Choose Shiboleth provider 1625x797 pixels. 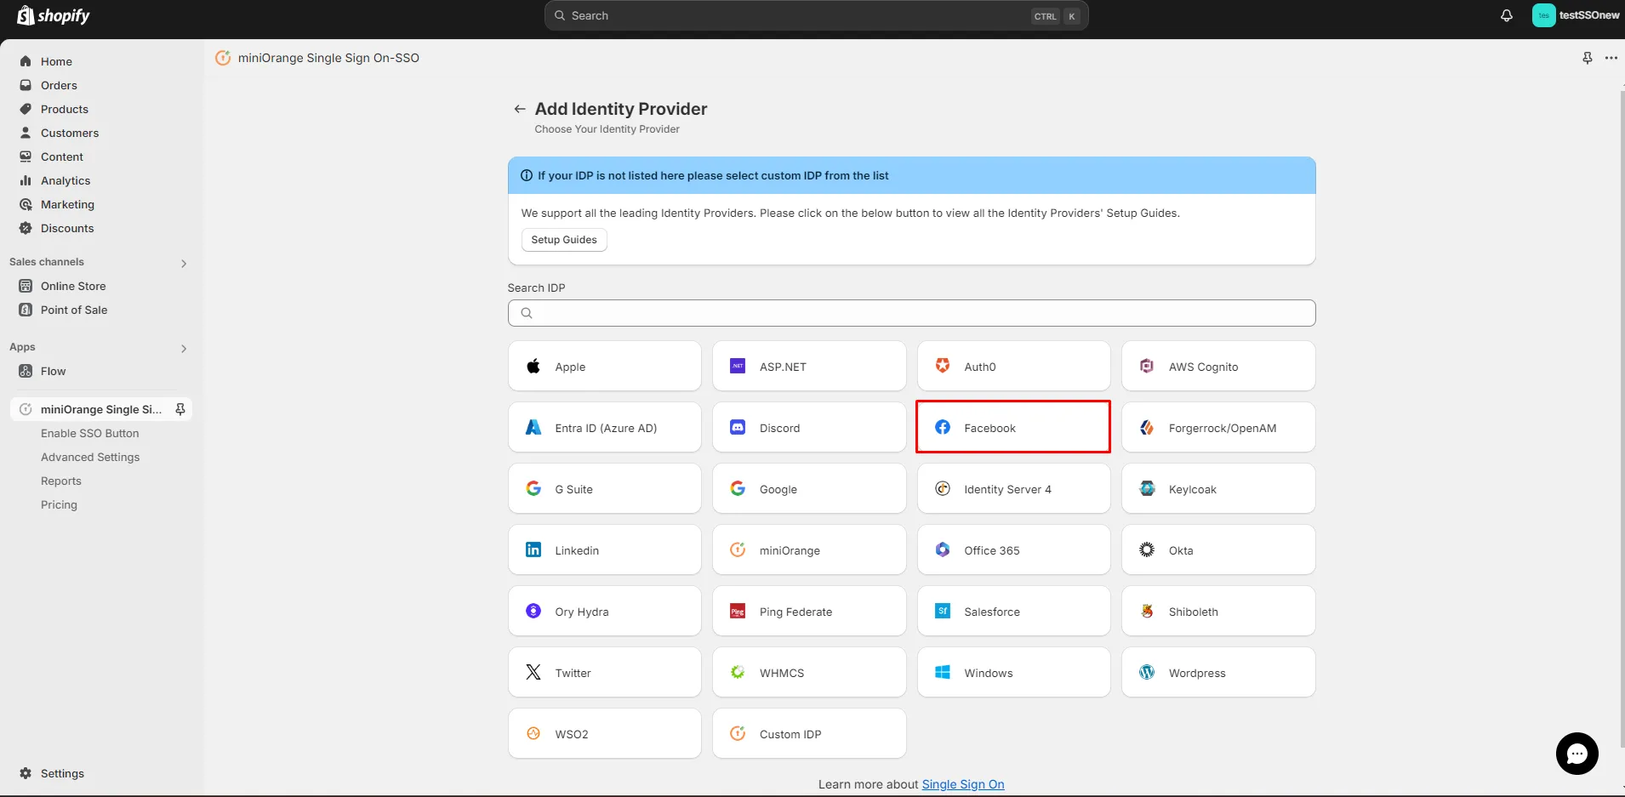click(1218, 612)
